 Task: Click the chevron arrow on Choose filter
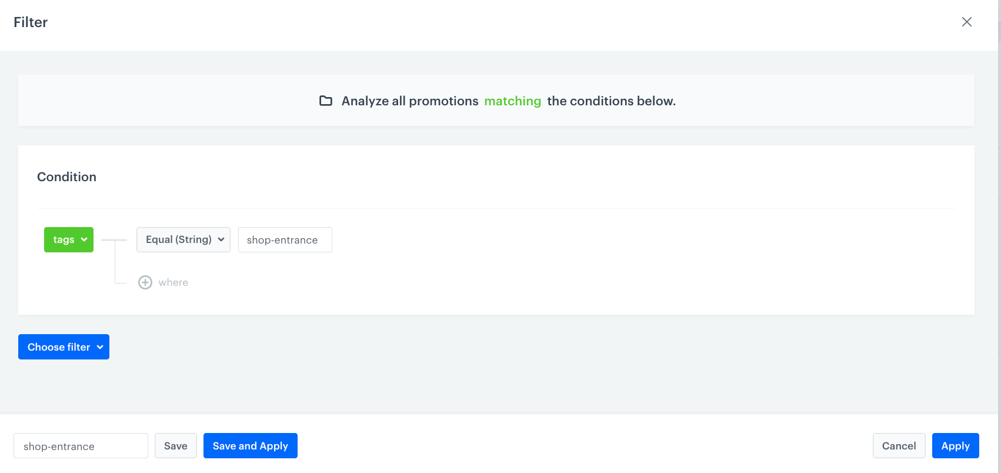100,347
